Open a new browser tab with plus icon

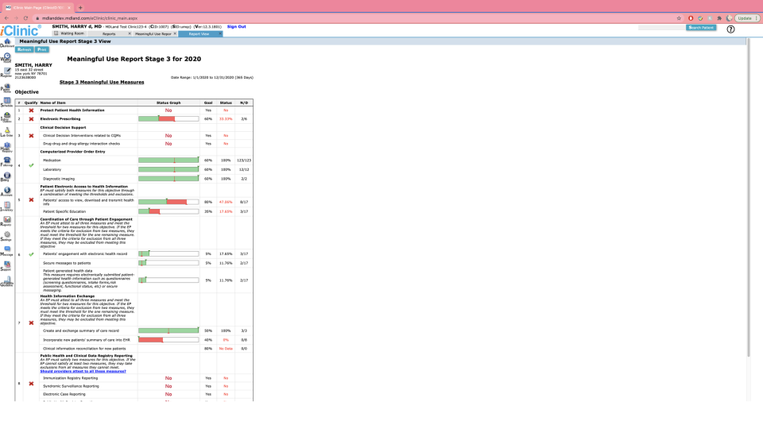click(x=80, y=7)
